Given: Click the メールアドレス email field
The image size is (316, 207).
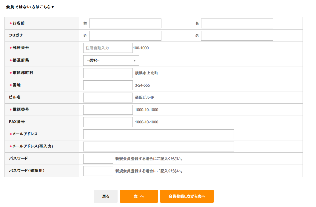Looking at the screenshot, I should click(x=158, y=134).
